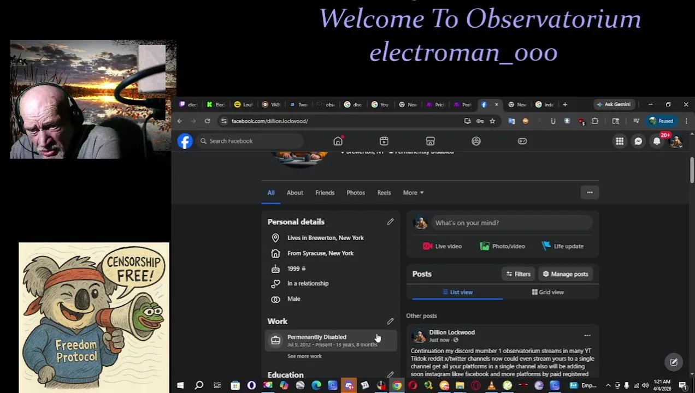Viewport: 695px width, 393px height.
Task: Edit Personal details with pencil icon
Action: pos(390,222)
